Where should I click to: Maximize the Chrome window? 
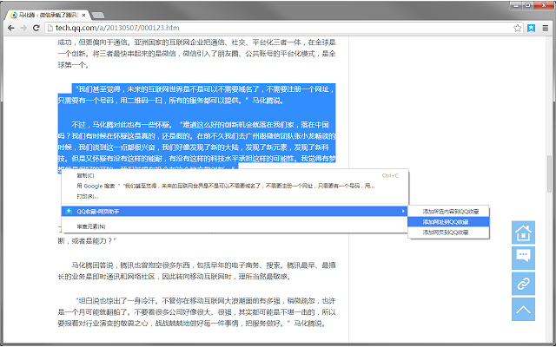click(528, 5)
